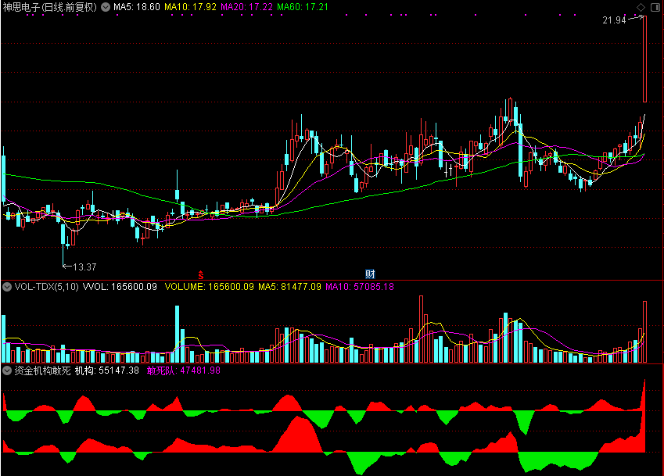Click the stock title 神思电子(日线.前复权)

(x=50, y=7)
